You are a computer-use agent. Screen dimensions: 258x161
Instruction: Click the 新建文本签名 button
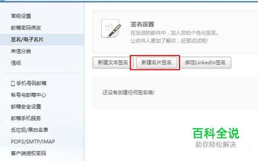point(113,62)
